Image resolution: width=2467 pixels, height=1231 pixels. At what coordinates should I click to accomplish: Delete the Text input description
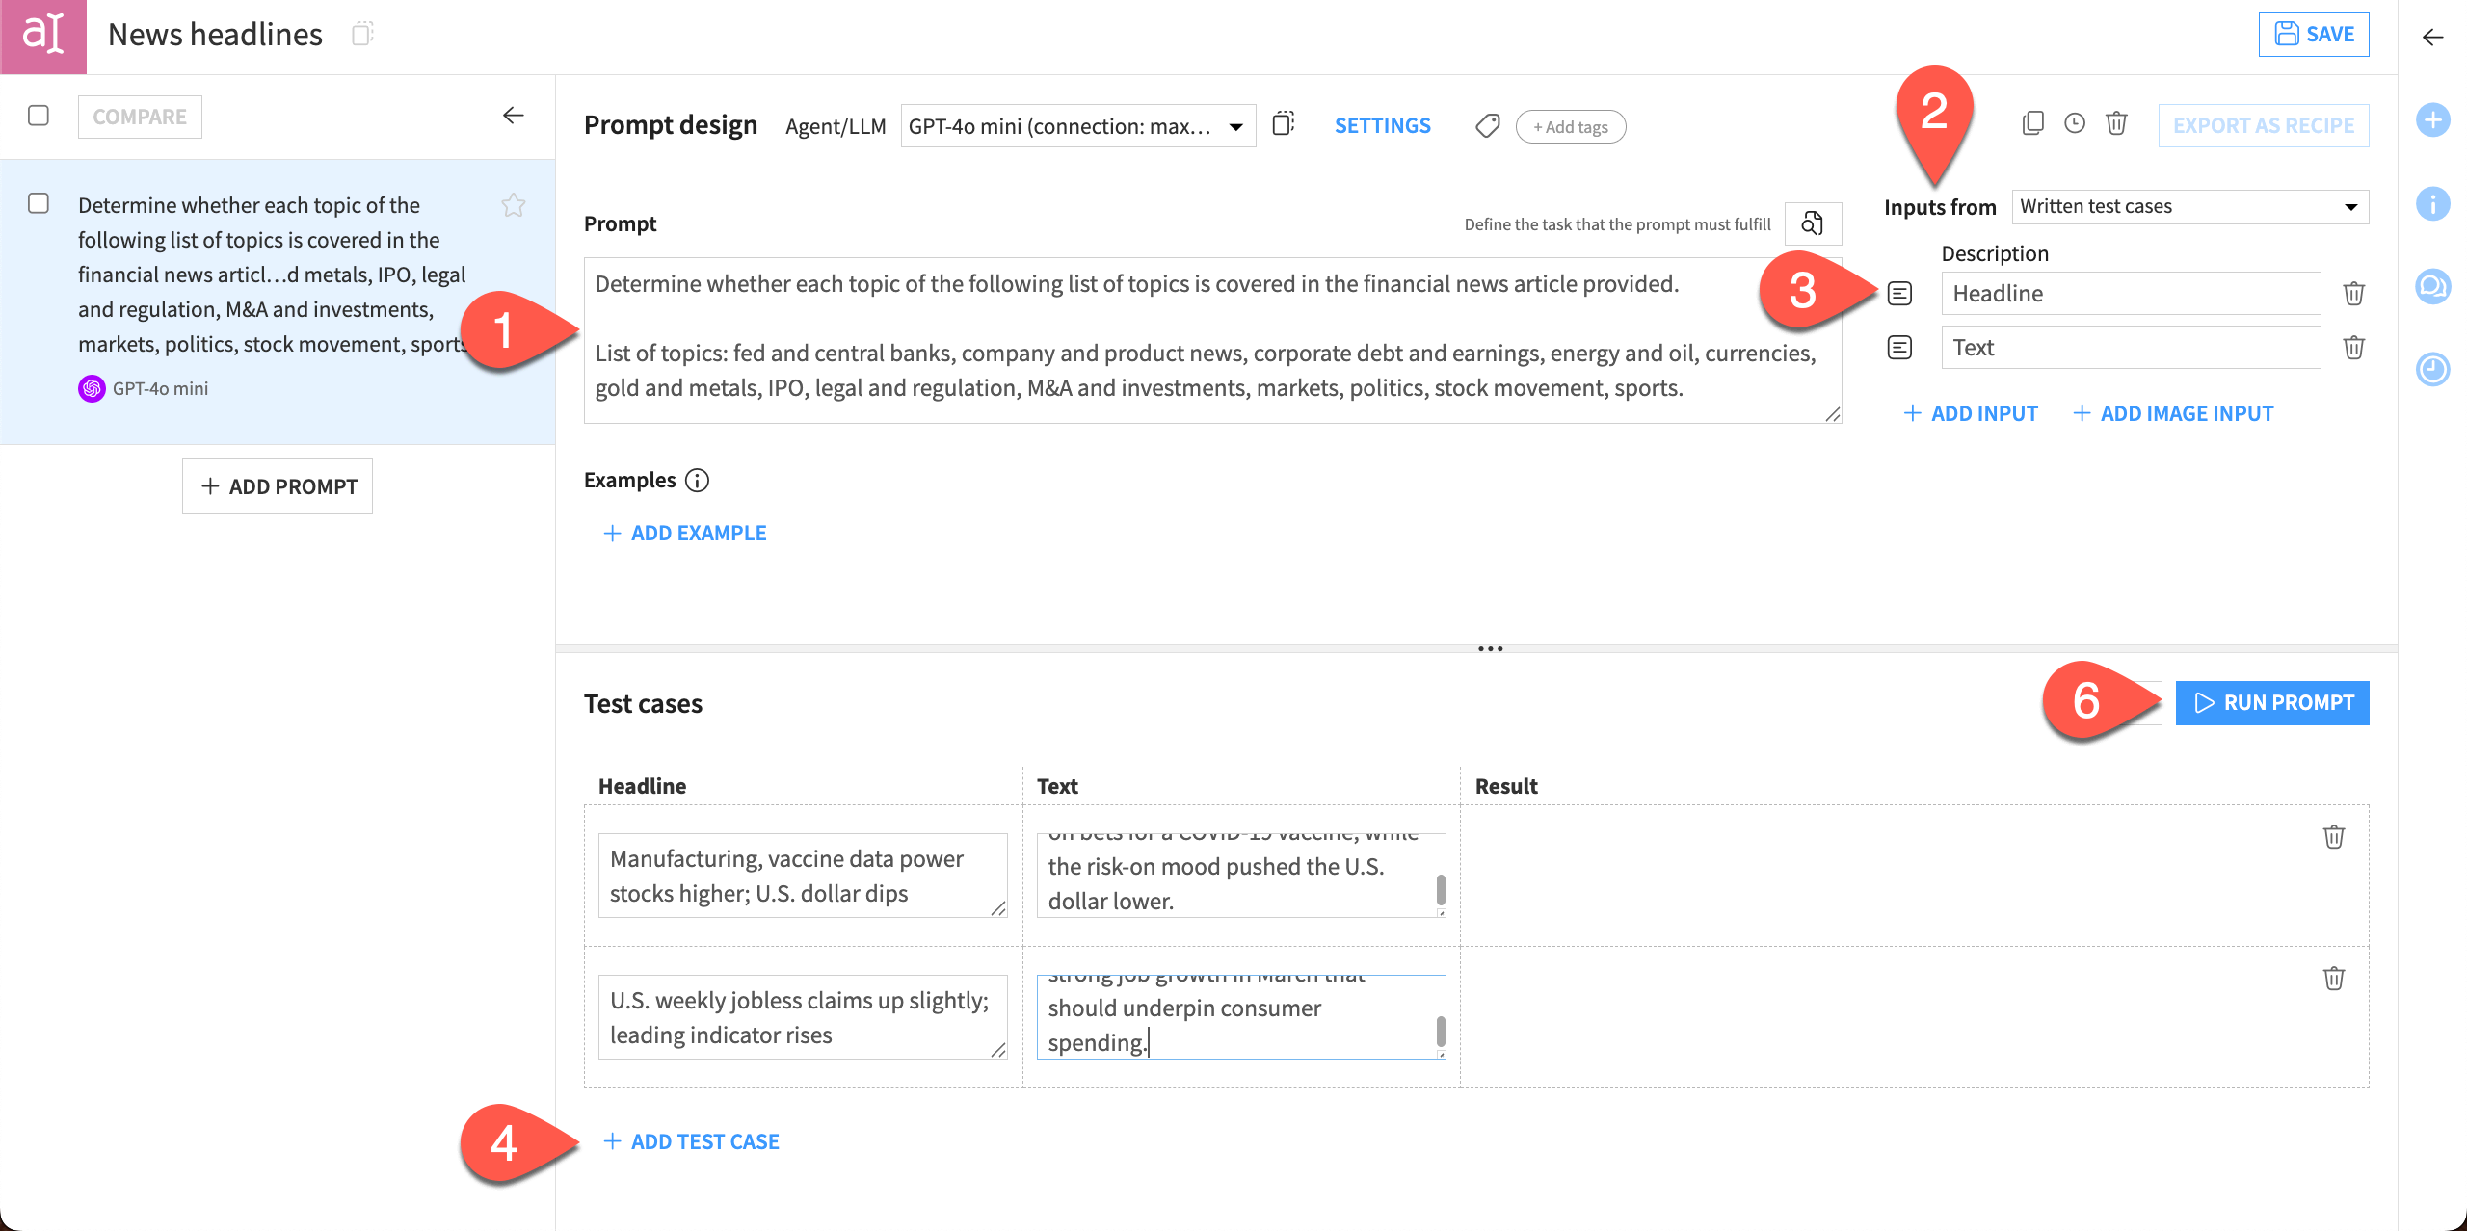(x=2354, y=347)
